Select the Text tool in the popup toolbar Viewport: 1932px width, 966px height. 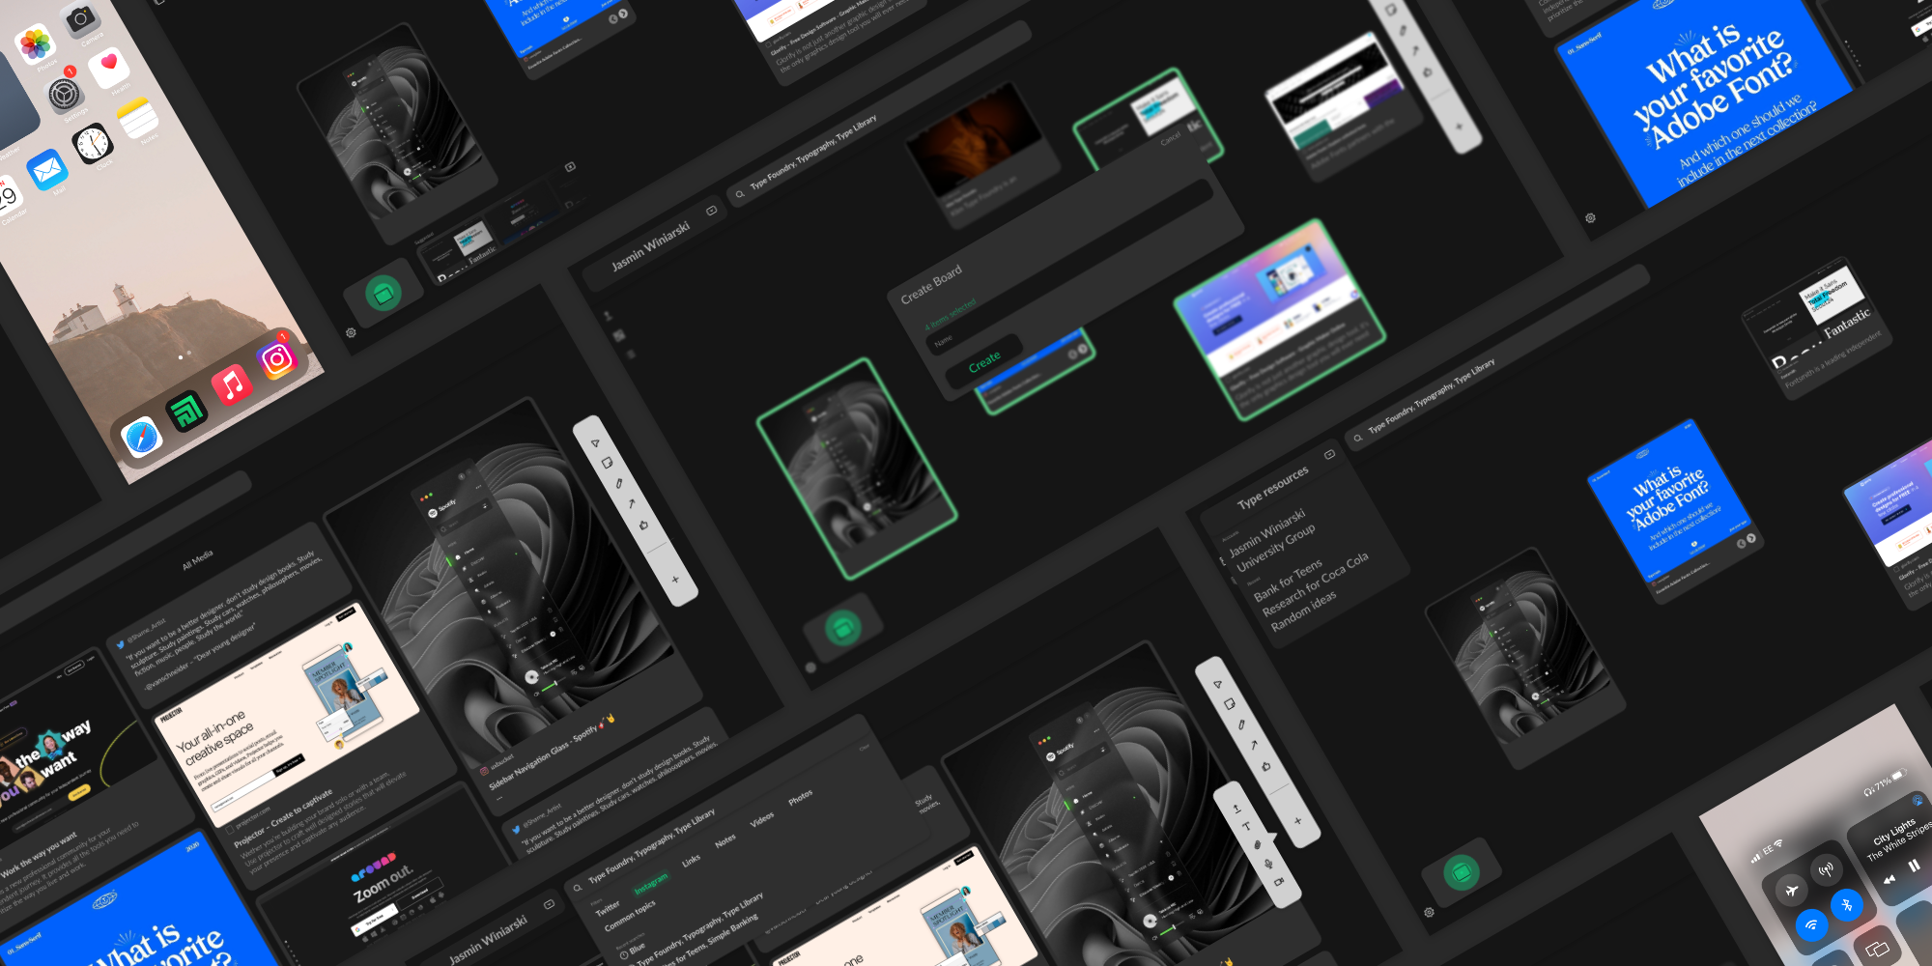point(1246,826)
